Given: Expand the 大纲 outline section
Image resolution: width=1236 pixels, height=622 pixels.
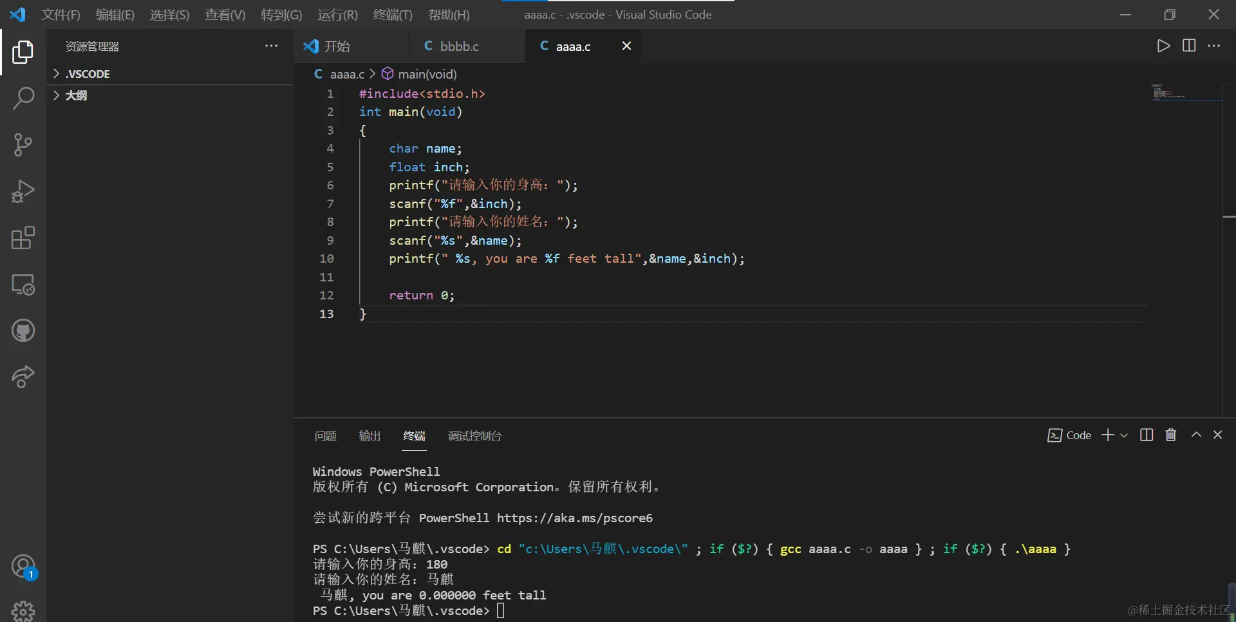Looking at the screenshot, I should coord(170,95).
